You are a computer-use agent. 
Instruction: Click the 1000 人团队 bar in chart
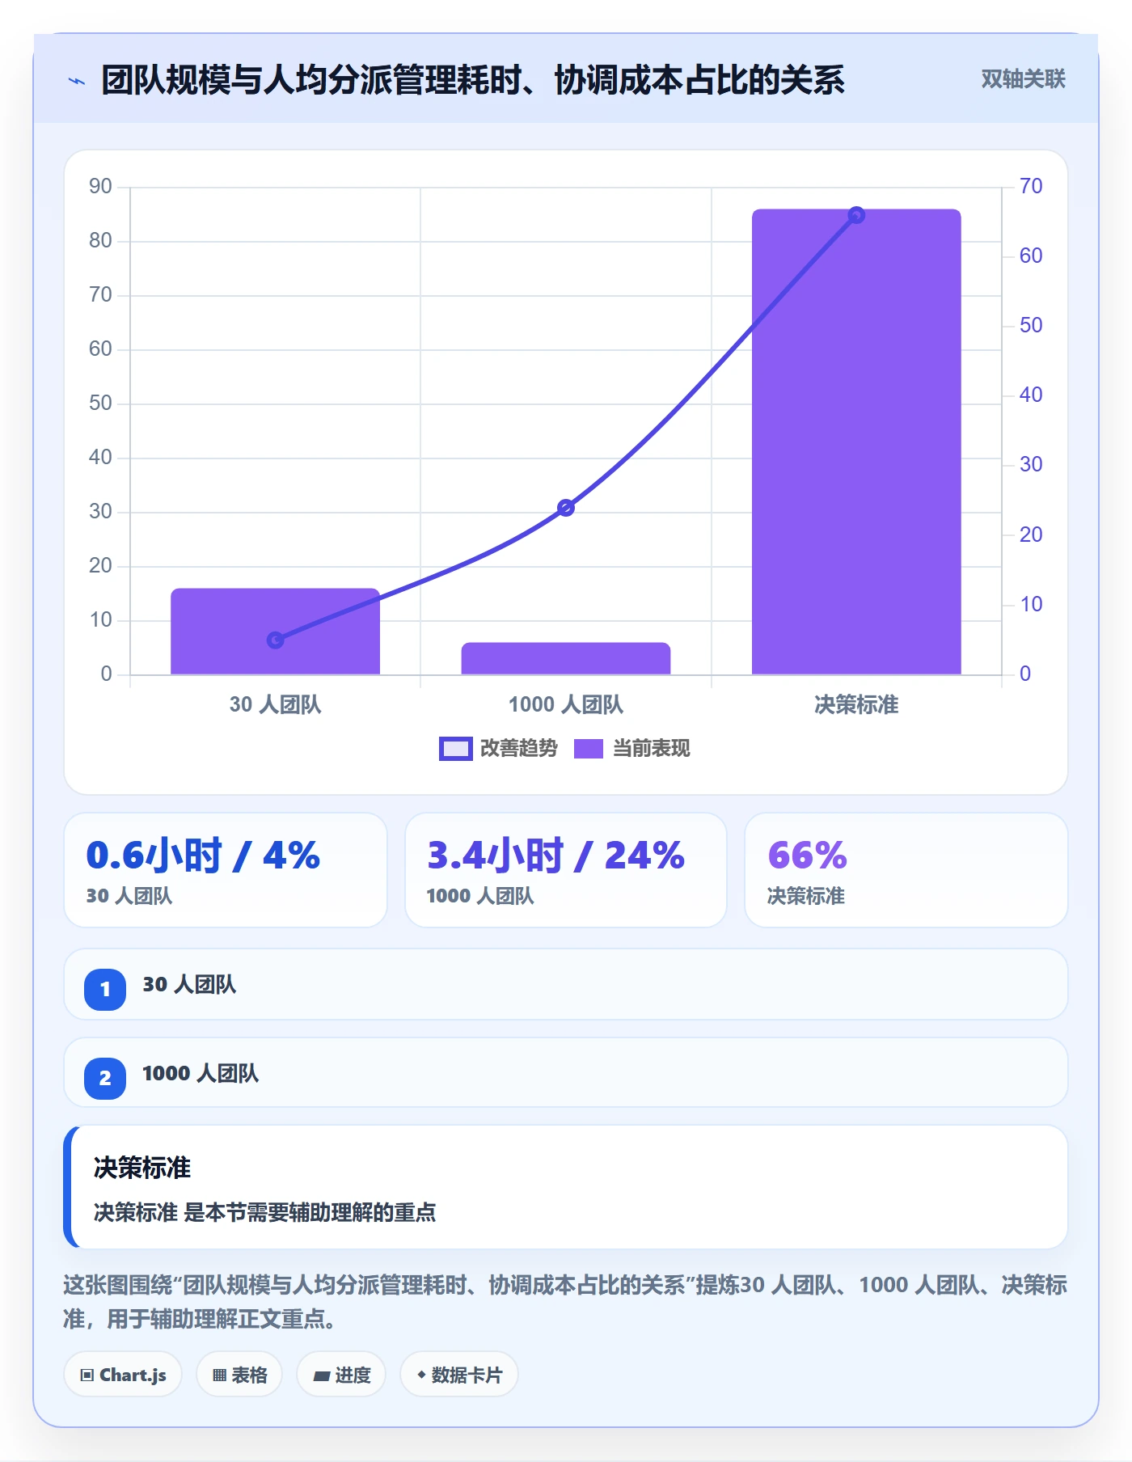(x=566, y=658)
